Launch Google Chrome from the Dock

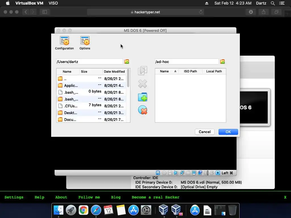pyautogui.click(x=84, y=210)
